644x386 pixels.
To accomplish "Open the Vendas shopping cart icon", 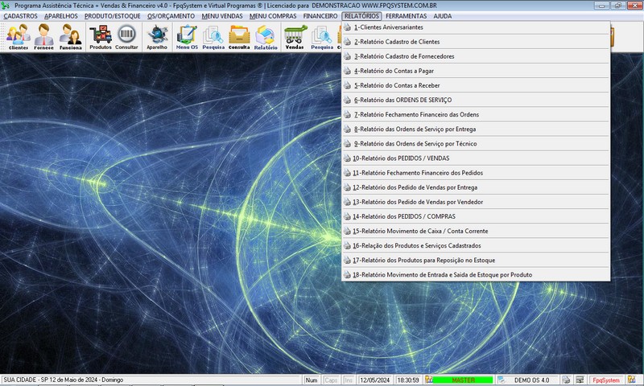I will pyautogui.click(x=295, y=36).
